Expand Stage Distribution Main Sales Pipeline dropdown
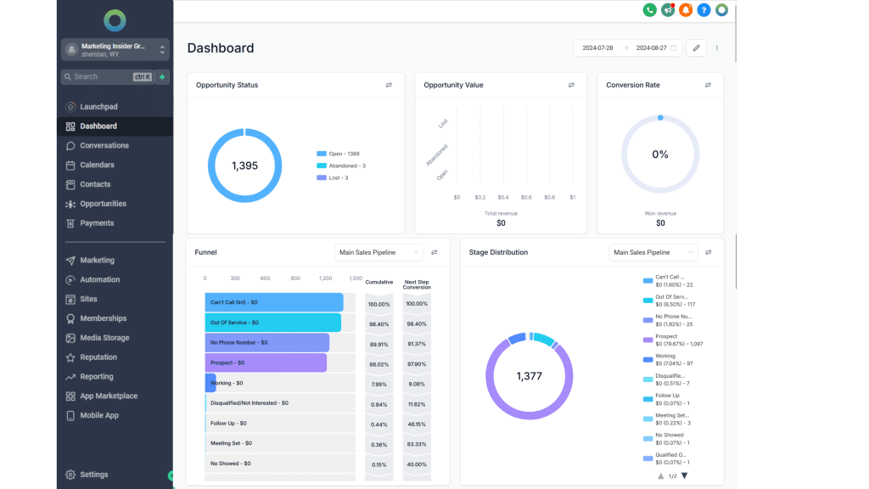This screenshot has width=869, height=489. (x=653, y=252)
